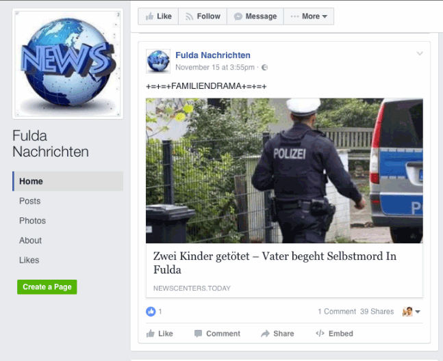Open the November 15 at 3:55pm timestamp
Image resolution: width=443 pixels, height=361 pixels.
click(x=215, y=68)
